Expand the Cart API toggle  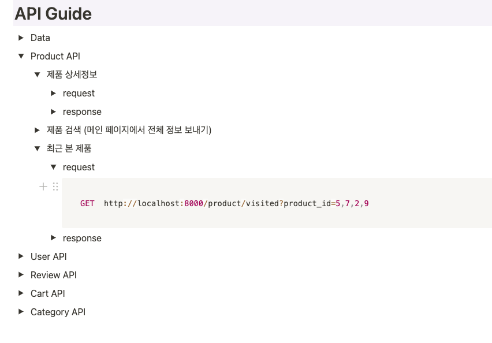coord(21,293)
